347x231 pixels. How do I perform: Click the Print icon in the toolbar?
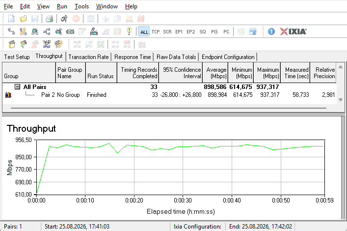(x=50, y=19)
